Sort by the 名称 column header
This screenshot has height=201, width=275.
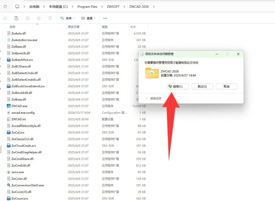point(12,27)
